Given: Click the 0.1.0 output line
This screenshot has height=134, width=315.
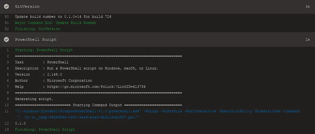Looking at the screenshot, I should (20, 124).
